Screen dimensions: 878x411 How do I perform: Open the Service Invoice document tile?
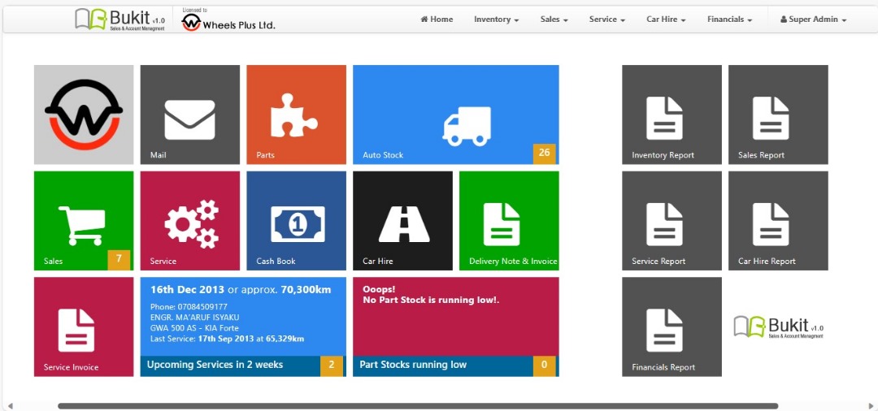83,327
